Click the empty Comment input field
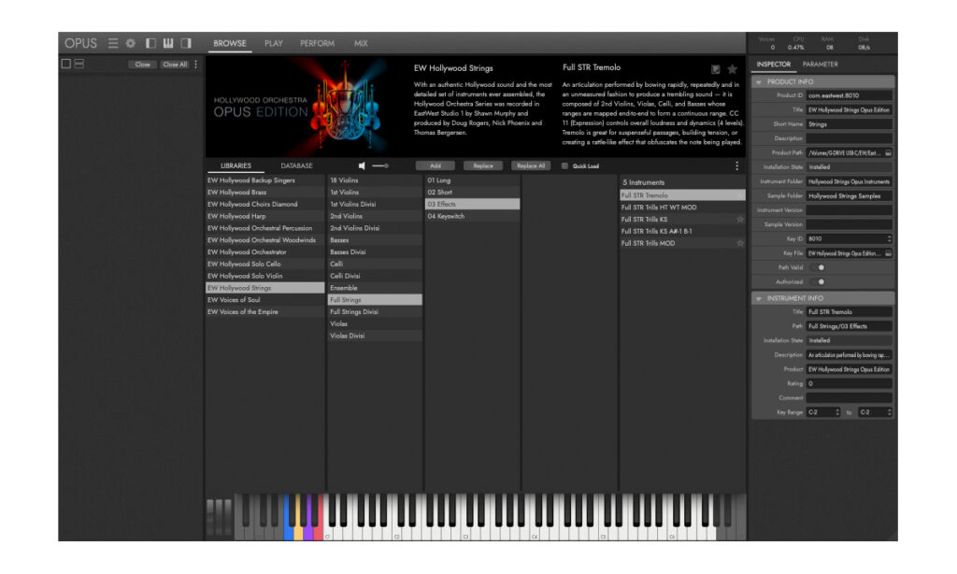This screenshot has width=957, height=574. point(849,398)
